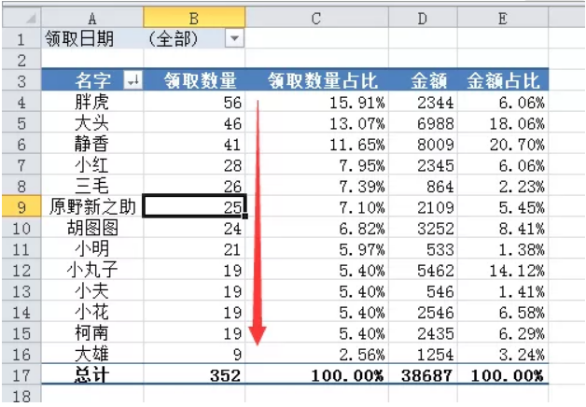Select the cell 三毛
The image size is (586, 407).
tap(92, 186)
